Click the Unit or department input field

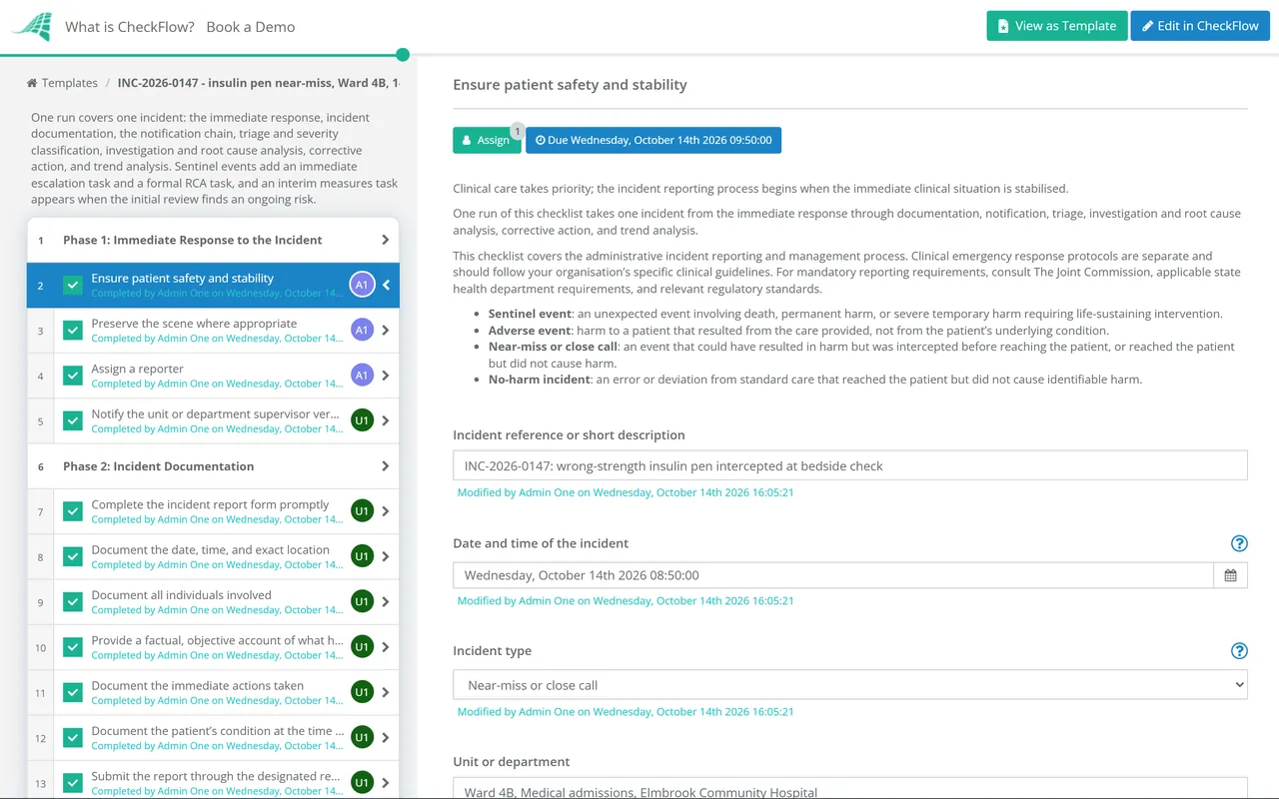pos(850,789)
